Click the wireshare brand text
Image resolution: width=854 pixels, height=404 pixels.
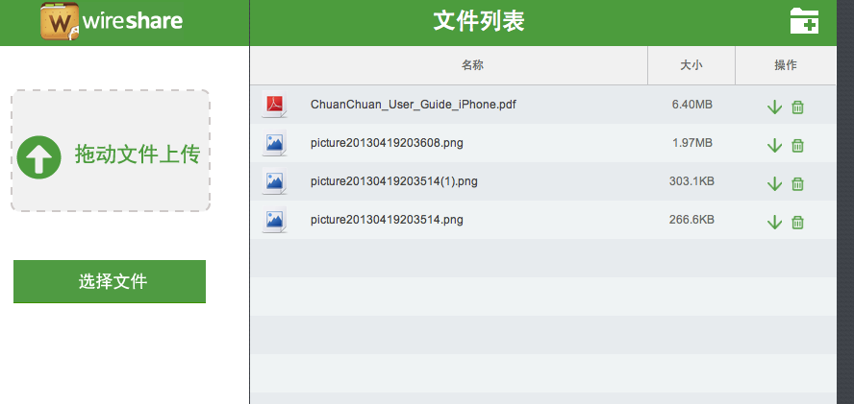coord(133,22)
